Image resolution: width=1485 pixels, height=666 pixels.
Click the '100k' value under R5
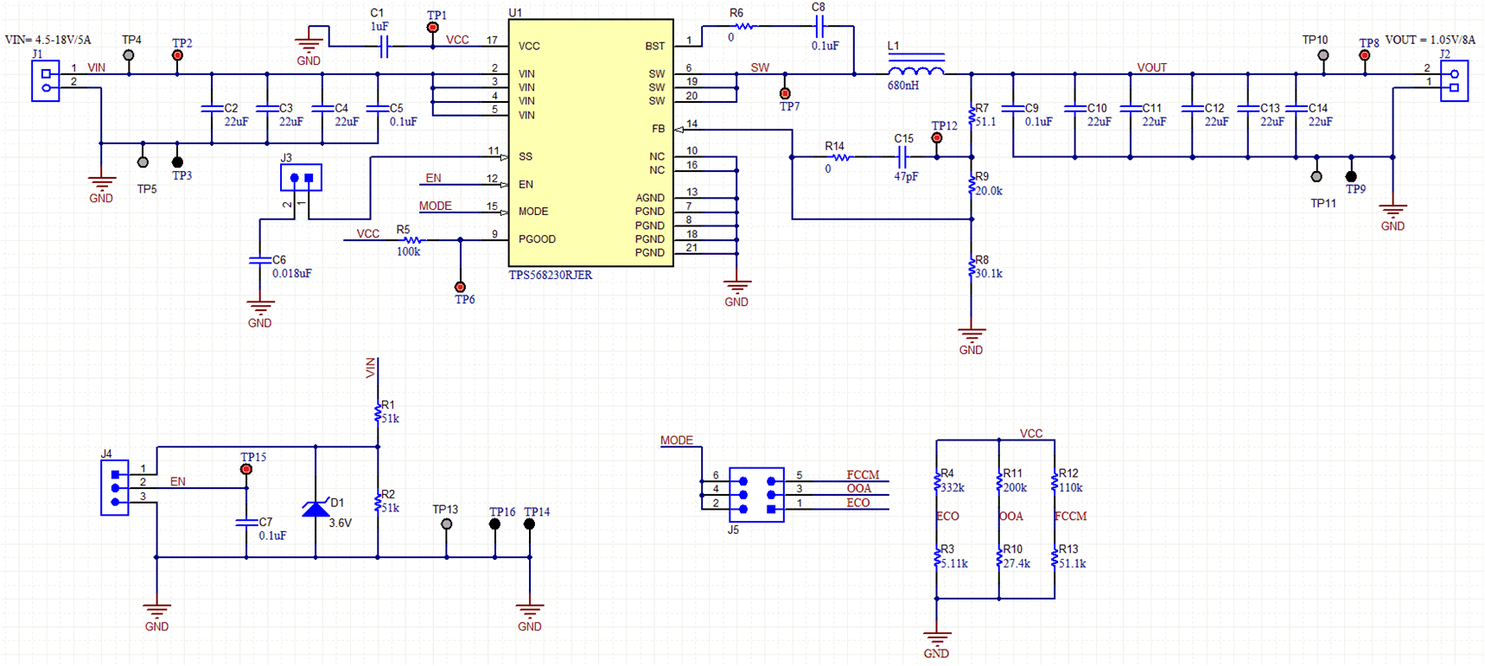pos(409,252)
